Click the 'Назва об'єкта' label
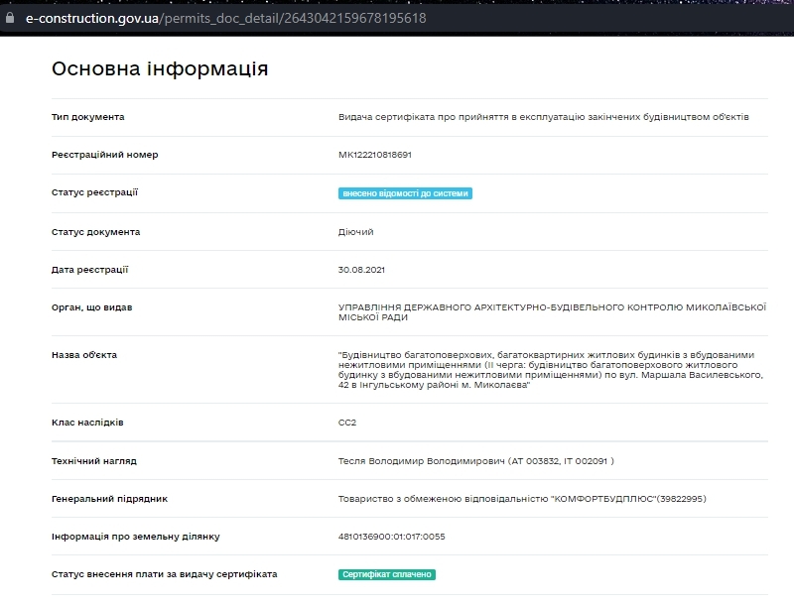This screenshot has width=794, height=607. click(x=84, y=355)
